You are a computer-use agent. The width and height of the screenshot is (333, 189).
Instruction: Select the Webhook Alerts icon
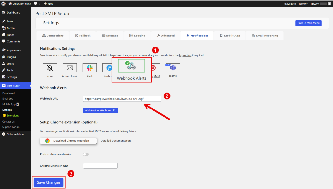click(x=131, y=66)
